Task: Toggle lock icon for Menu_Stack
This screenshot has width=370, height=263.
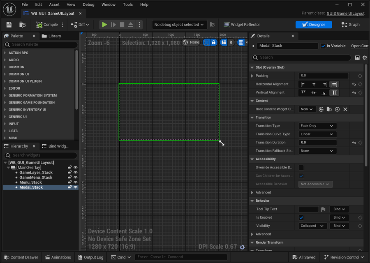Action: tap(69, 182)
